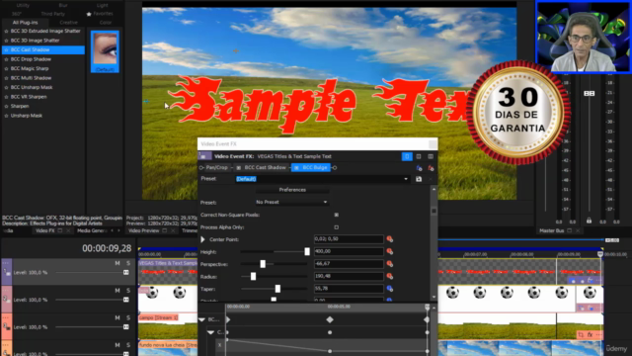The width and height of the screenshot is (632, 356).
Task: Click crop icon on campo clip
Action: [581, 335]
